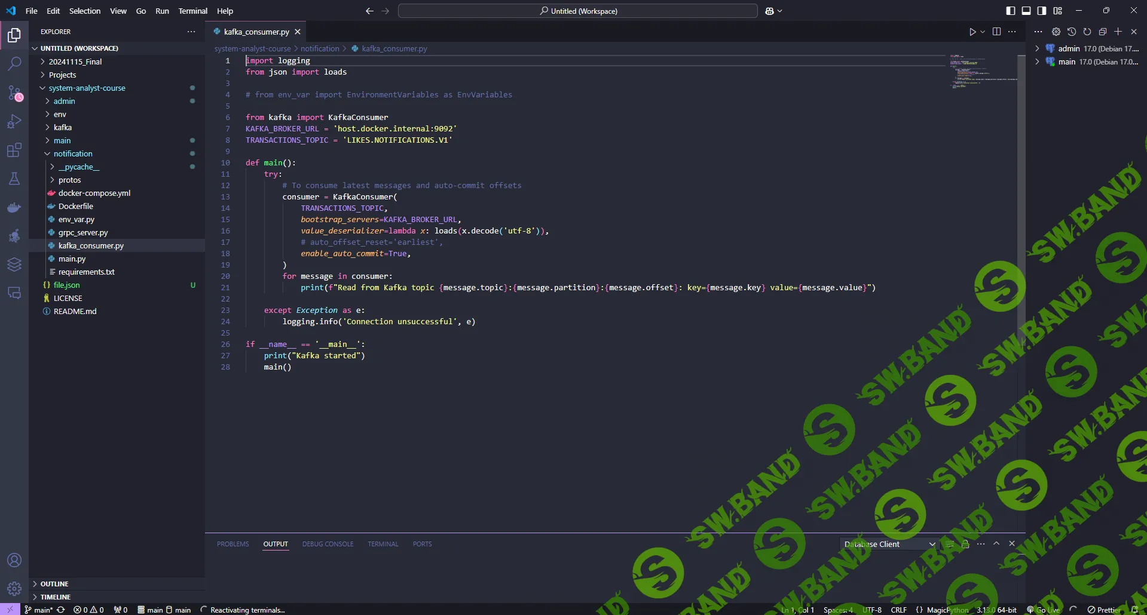Switch to the TERMINAL panel tab
1147x615 pixels.
click(x=383, y=544)
